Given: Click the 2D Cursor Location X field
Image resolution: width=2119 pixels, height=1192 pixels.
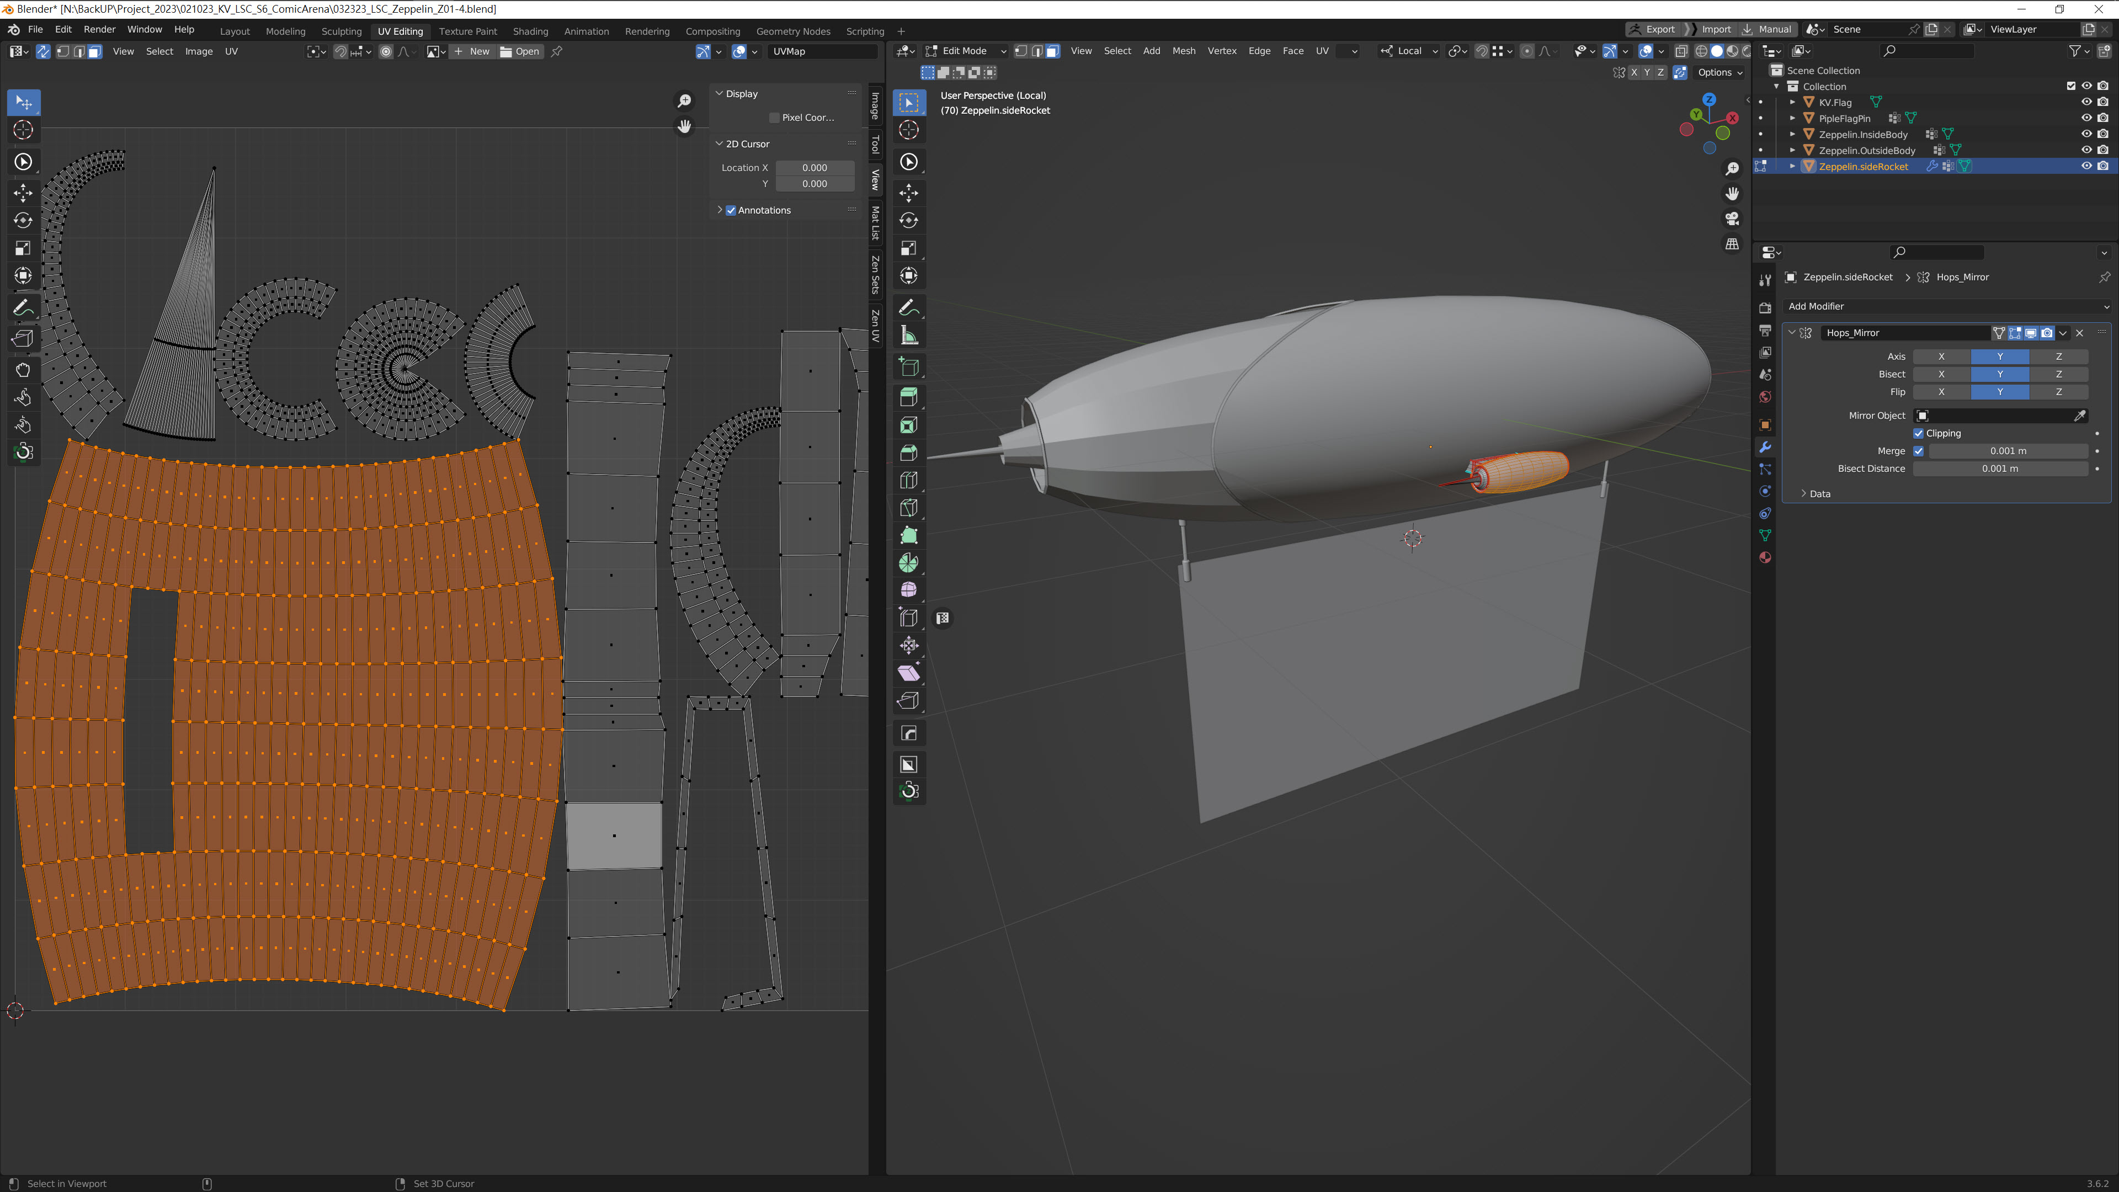Looking at the screenshot, I should (x=814, y=167).
